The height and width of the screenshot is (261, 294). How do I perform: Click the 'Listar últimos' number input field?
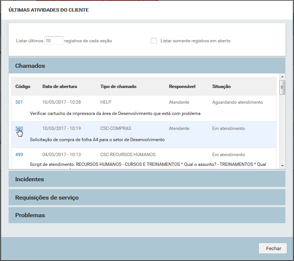53,40
